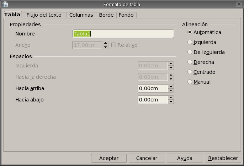Decrease the Hacia abajo spacing value
The image size is (244, 166).
171,102
